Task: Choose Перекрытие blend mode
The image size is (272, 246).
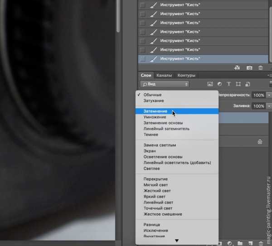Action: point(177,179)
